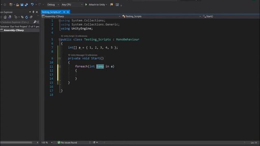Click the Save All toolbar icon
Image resolution: width=260 pixels, height=146 pixels.
click(26, 4)
